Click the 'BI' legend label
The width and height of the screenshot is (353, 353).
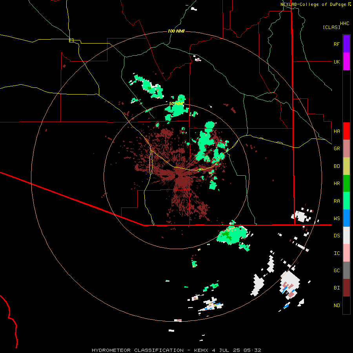337,288
